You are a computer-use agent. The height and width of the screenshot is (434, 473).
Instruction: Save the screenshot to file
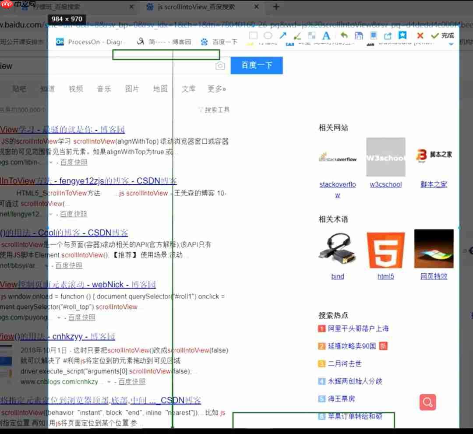click(359, 36)
